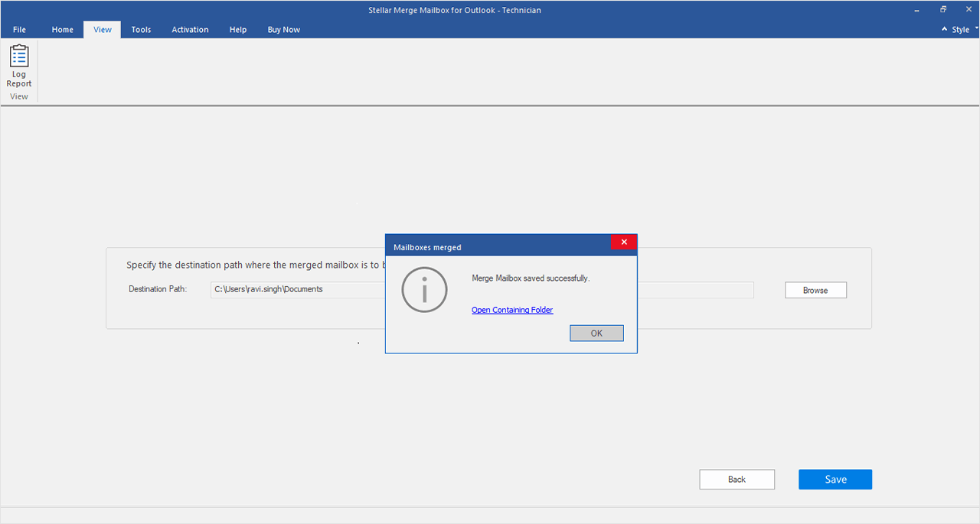Click the Buy Now tab

pyautogui.click(x=284, y=30)
